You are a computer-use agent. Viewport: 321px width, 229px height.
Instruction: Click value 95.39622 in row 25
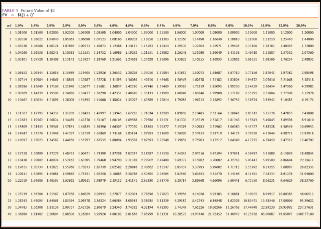tap(307, 200)
